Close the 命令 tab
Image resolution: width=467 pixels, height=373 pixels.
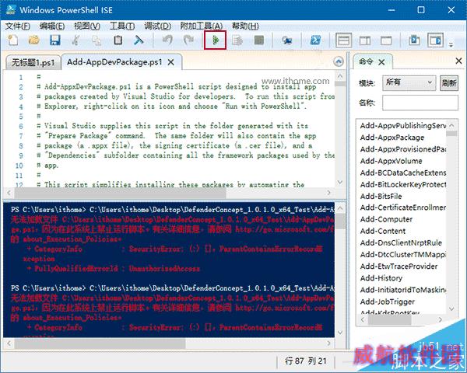[381, 62]
